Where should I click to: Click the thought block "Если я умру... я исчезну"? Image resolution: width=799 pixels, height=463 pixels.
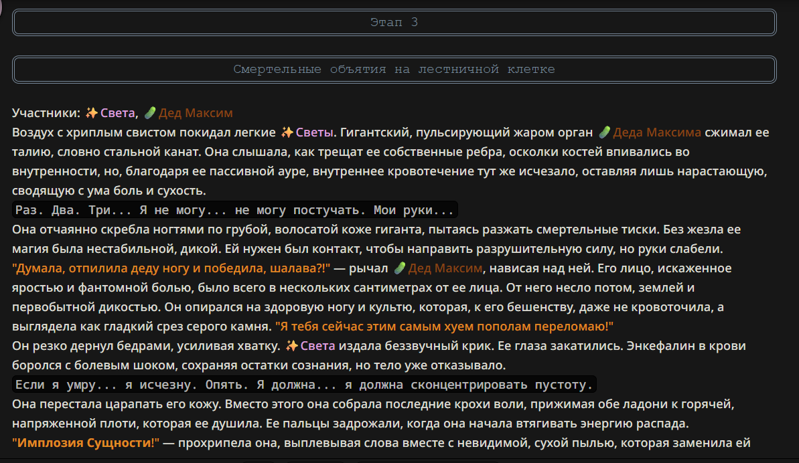point(304,385)
